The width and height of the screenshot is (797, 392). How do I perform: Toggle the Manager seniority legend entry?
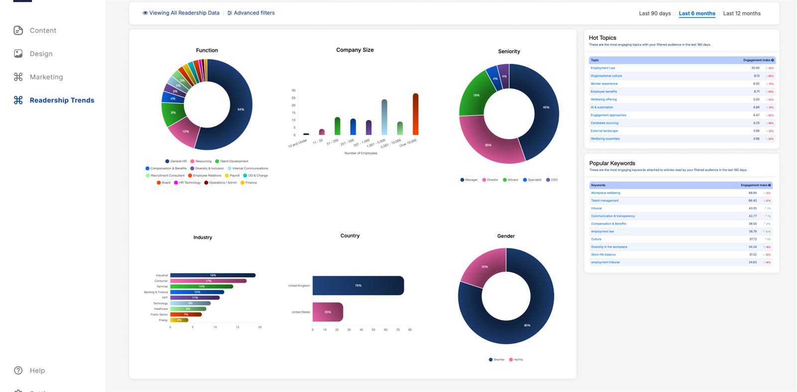[x=469, y=180]
